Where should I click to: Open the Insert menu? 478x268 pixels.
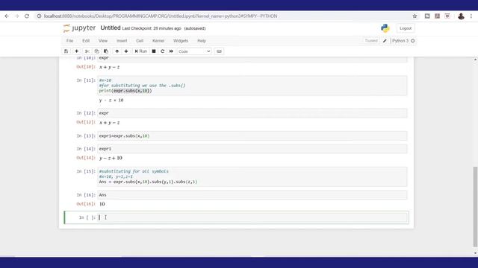122,41
